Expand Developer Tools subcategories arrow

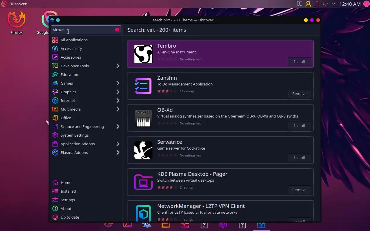click(x=118, y=66)
